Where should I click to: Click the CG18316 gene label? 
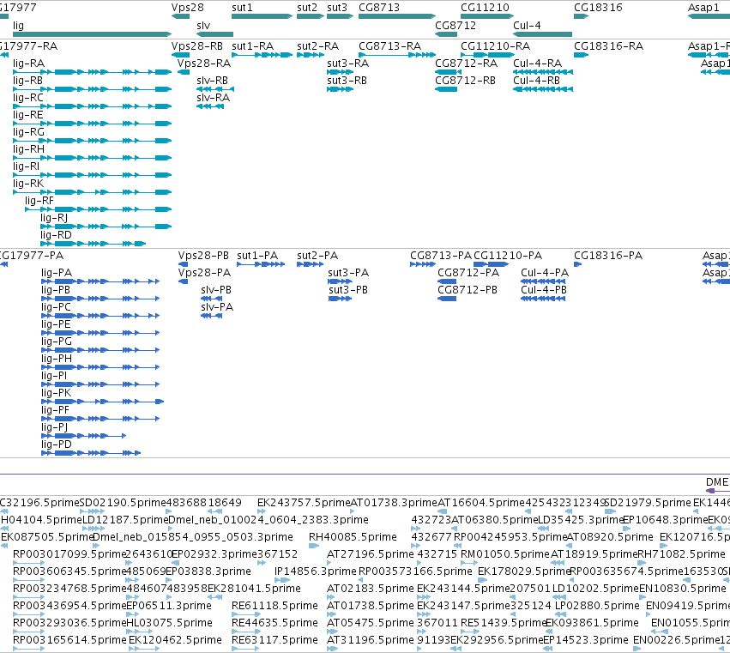pyautogui.click(x=598, y=8)
